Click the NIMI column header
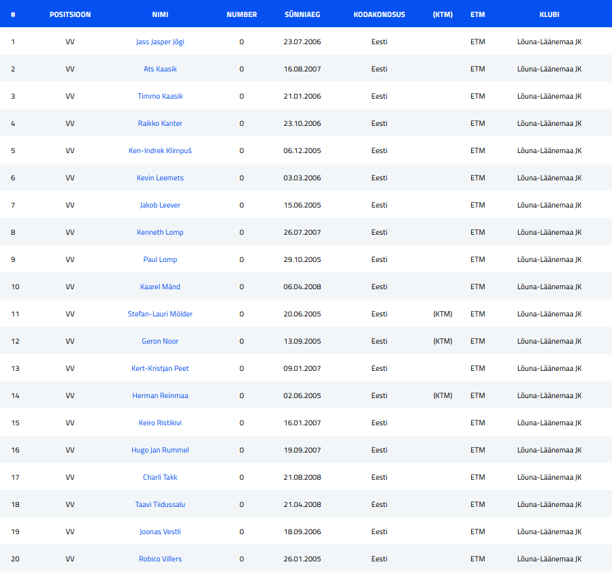 (160, 14)
